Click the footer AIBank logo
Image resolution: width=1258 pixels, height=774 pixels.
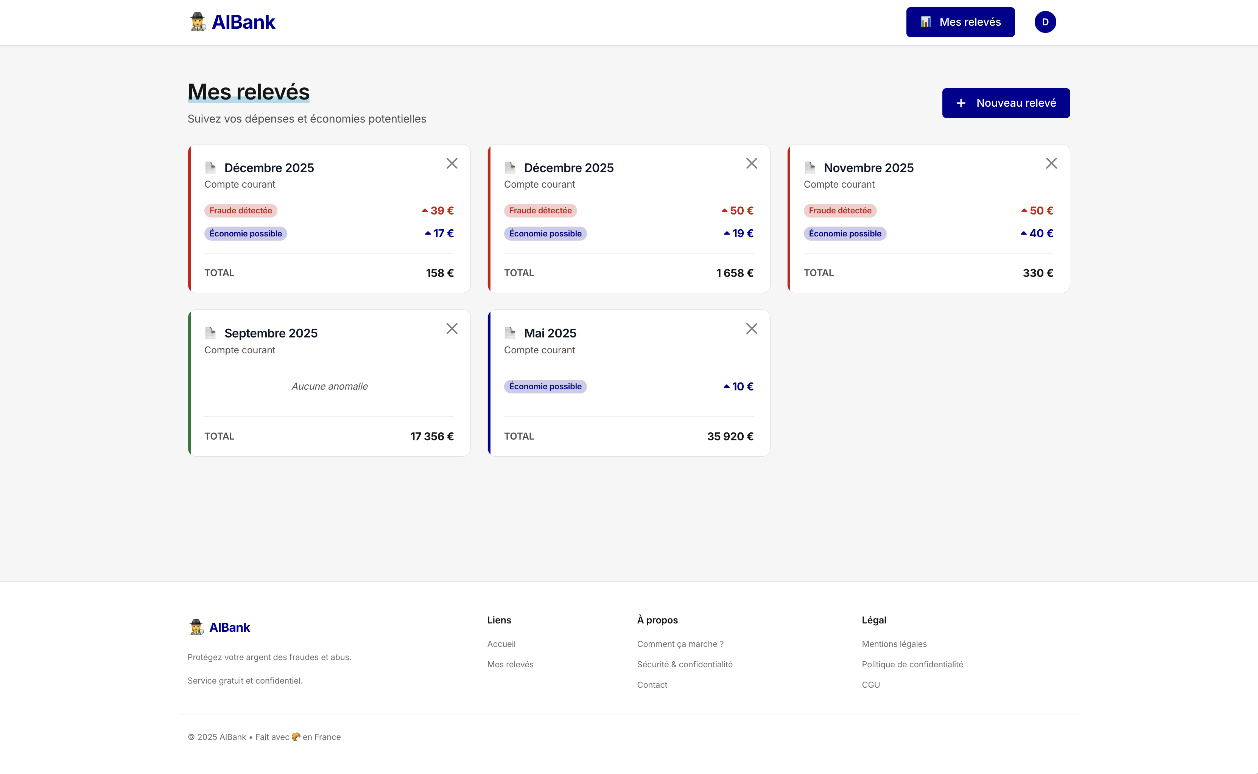tap(219, 627)
